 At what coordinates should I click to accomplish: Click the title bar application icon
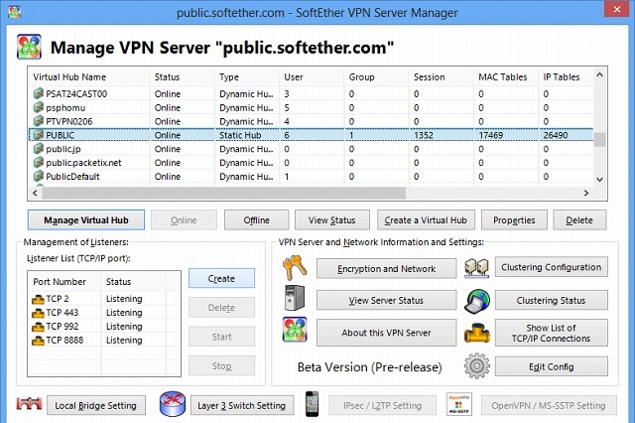pyautogui.click(x=14, y=11)
